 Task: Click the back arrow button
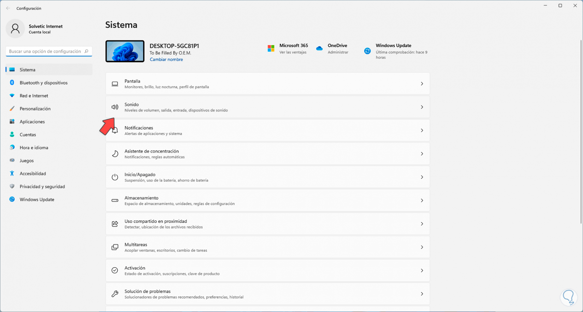(8, 8)
